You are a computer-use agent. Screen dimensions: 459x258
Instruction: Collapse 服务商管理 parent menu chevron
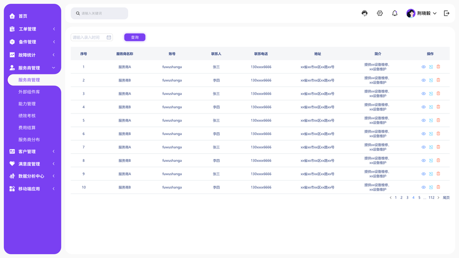(54, 68)
